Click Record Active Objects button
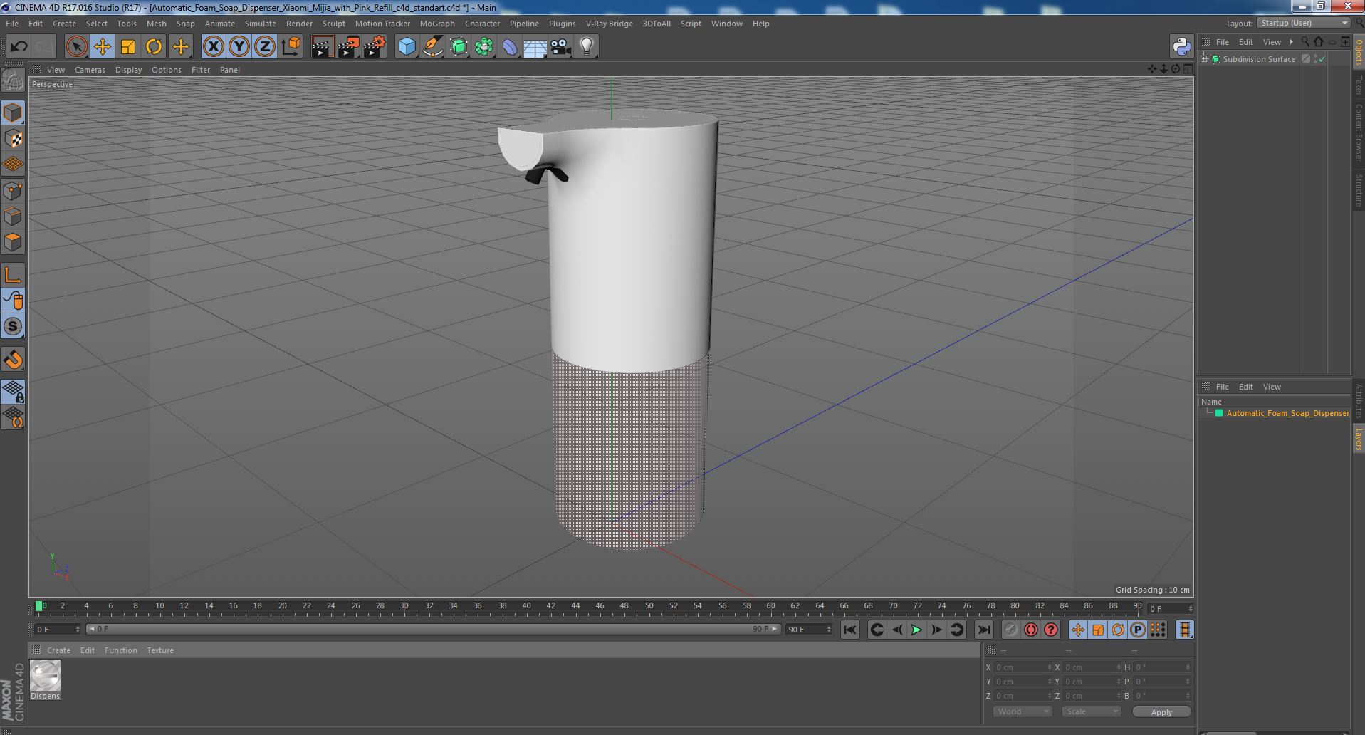Image resolution: width=1365 pixels, height=735 pixels. (1010, 630)
